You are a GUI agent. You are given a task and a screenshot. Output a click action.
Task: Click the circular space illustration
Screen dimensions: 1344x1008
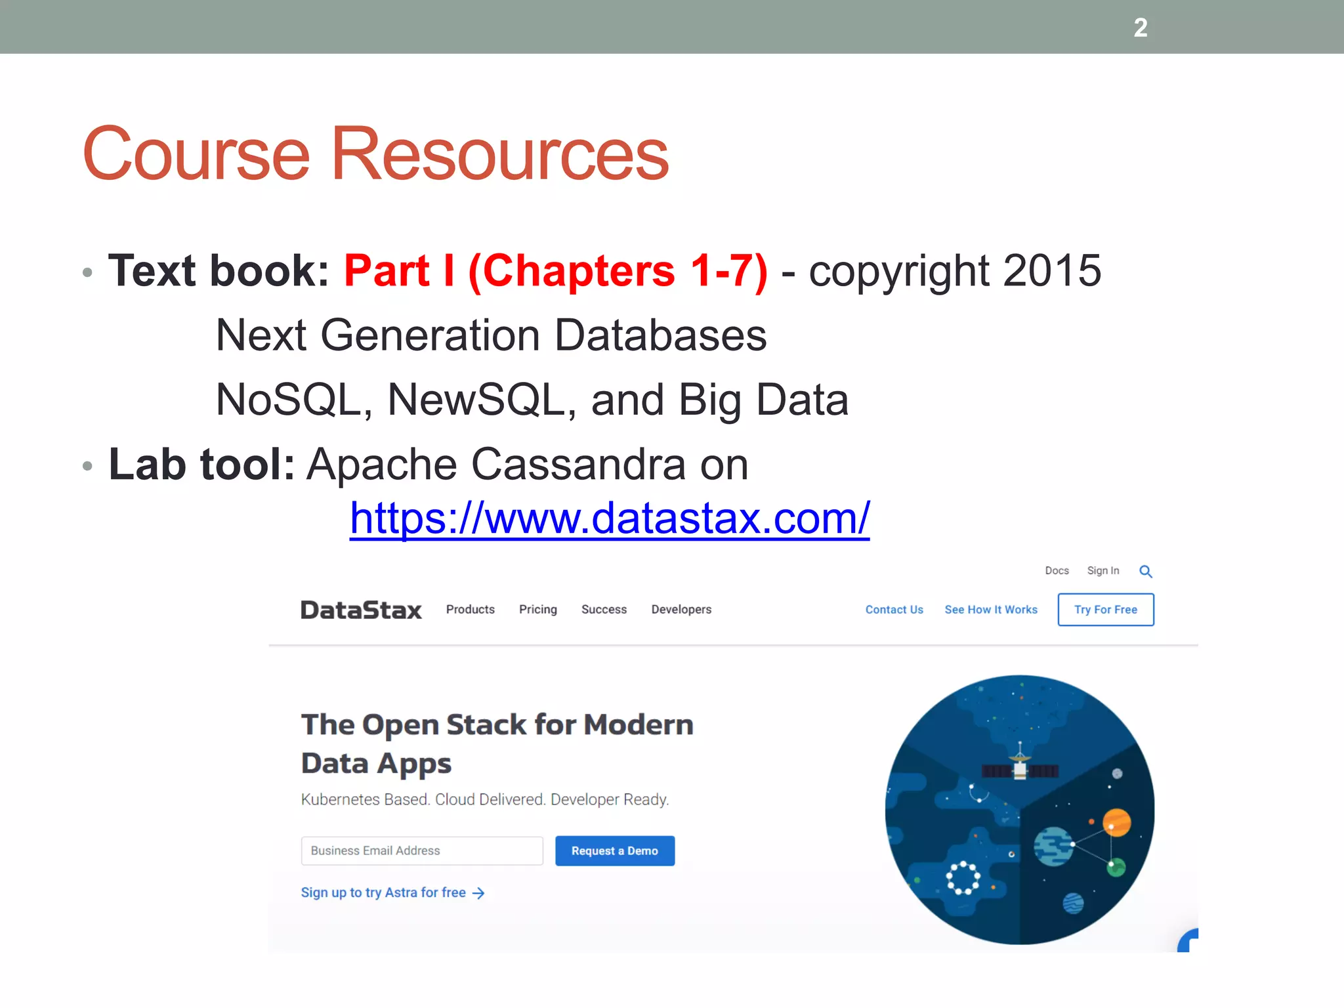[1019, 810]
